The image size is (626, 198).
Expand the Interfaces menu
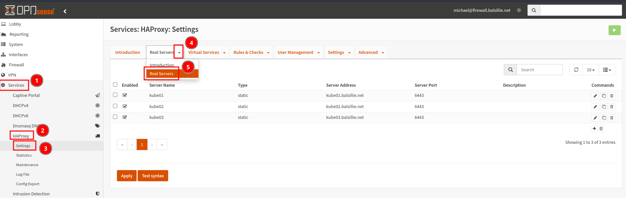pos(18,55)
